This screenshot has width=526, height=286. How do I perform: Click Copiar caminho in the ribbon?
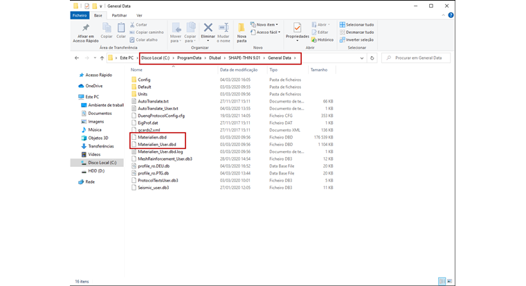(147, 33)
